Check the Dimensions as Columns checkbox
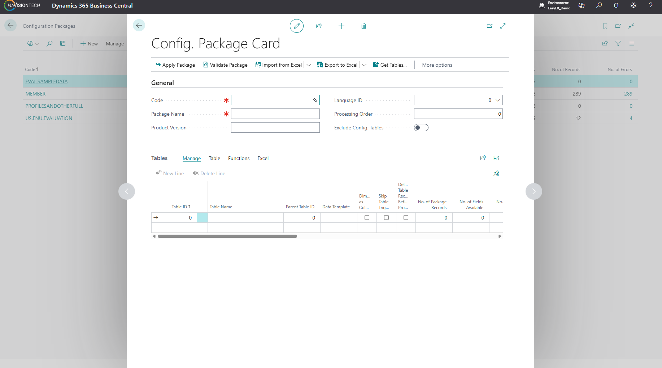Viewport: 662px width, 368px height. [x=367, y=218]
